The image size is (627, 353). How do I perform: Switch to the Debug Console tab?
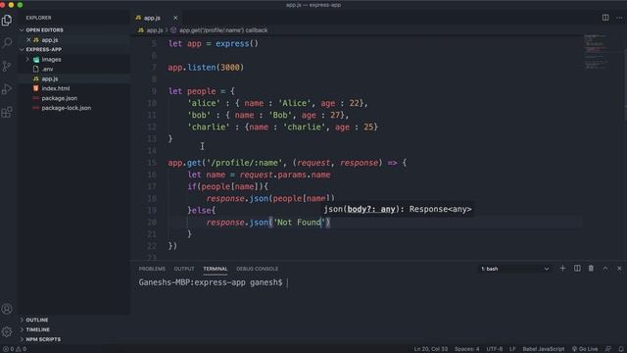click(x=257, y=269)
